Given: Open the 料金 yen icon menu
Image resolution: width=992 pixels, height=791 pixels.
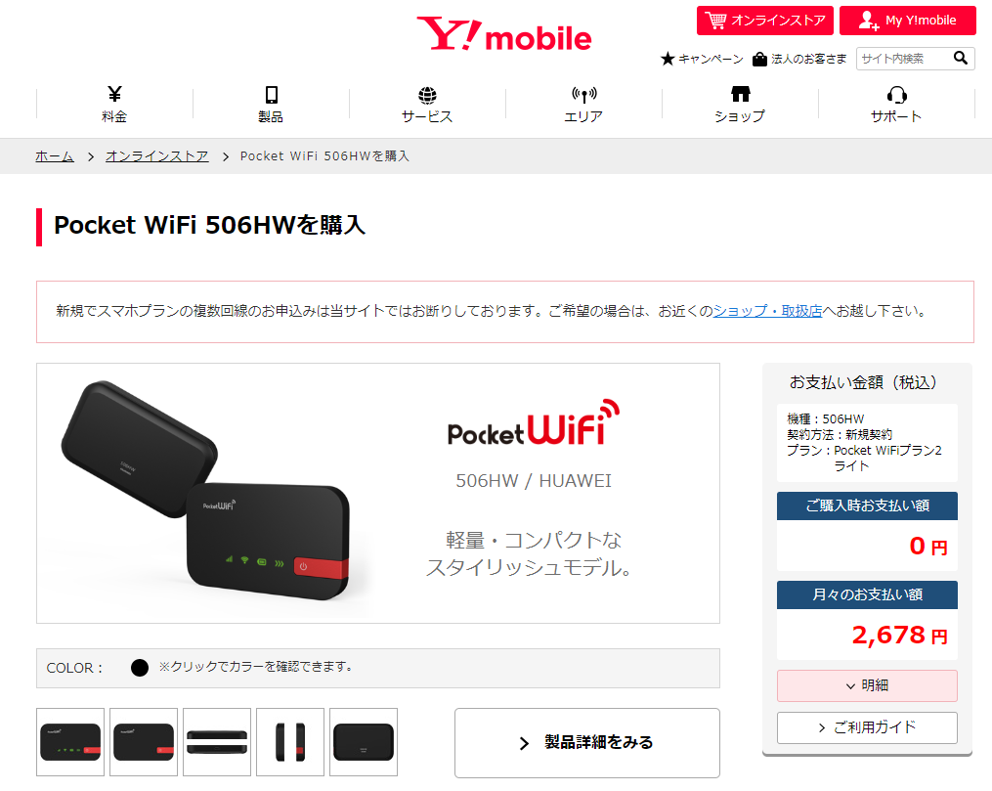Looking at the screenshot, I should (114, 104).
